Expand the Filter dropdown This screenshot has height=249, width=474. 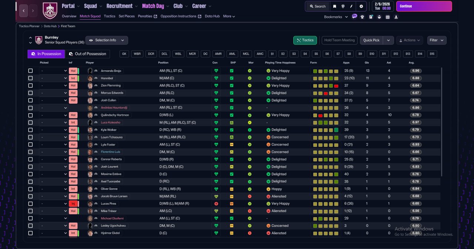(437, 40)
